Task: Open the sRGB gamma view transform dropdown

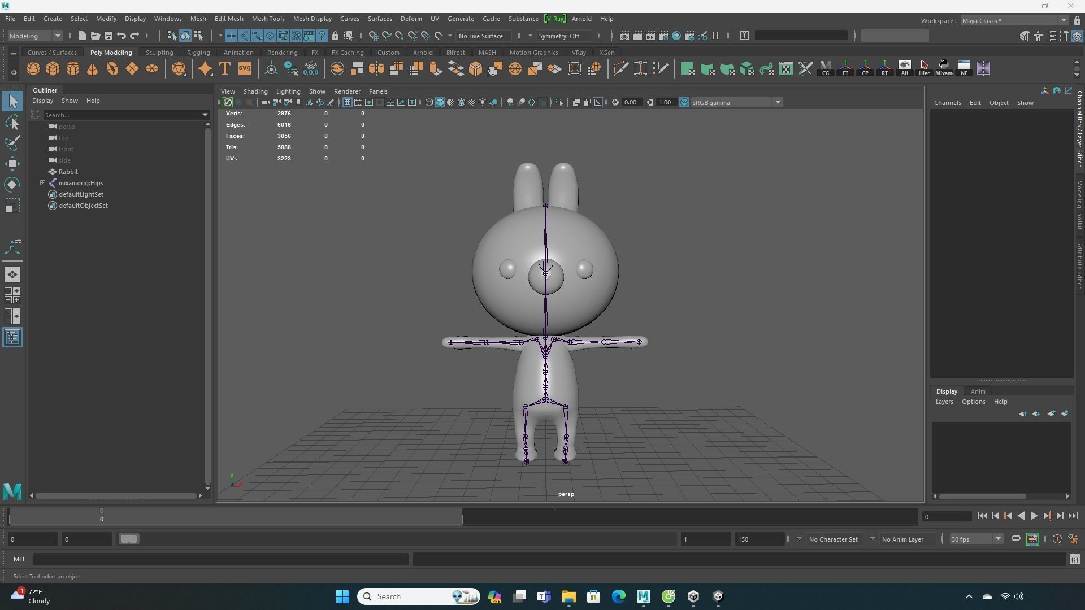Action: click(737, 102)
